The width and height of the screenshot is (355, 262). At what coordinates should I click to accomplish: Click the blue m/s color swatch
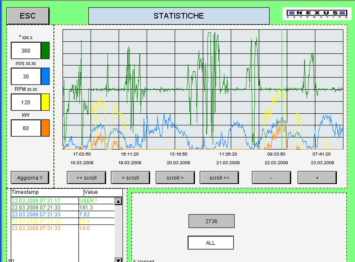[x=45, y=76]
